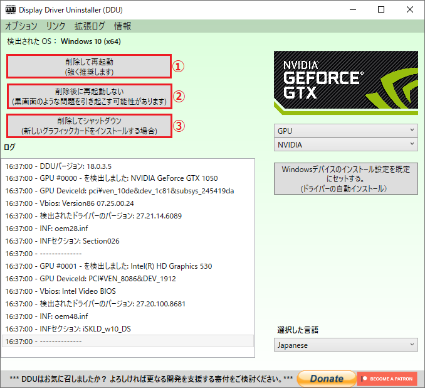Click the Donate button

point(327,379)
